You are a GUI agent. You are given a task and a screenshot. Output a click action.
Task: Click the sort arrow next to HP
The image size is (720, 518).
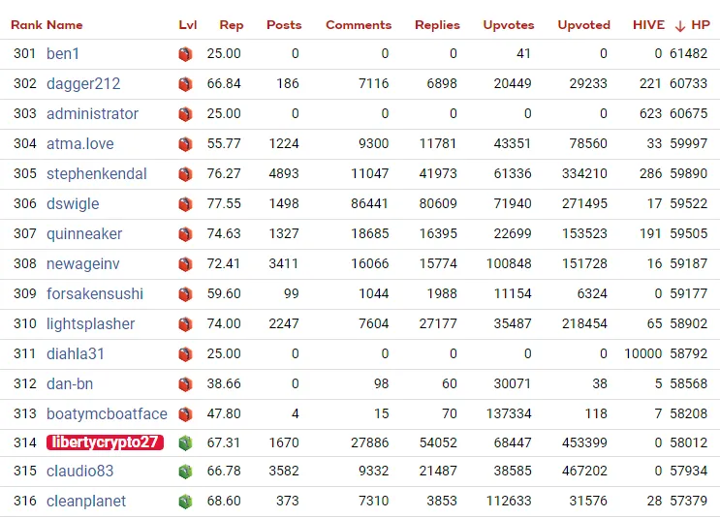pos(680,26)
